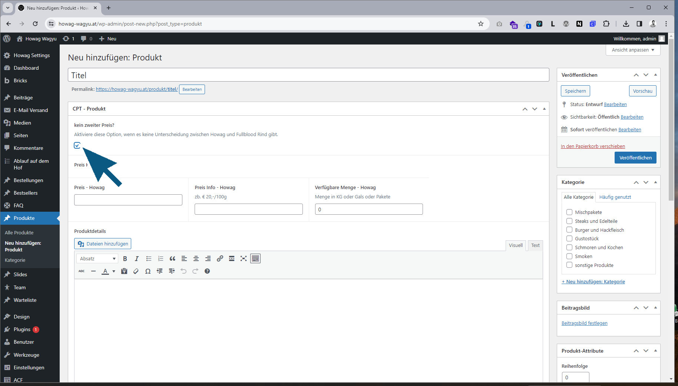678x386 pixels.
Task: Open the special character Omega tool
Action: [148, 271]
